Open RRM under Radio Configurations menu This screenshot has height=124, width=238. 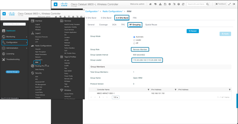pyautogui.click(x=37, y=62)
